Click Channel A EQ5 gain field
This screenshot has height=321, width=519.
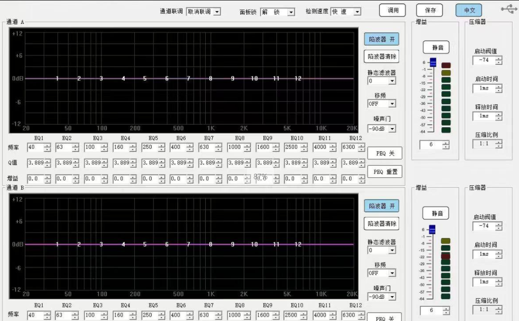tap(150, 179)
